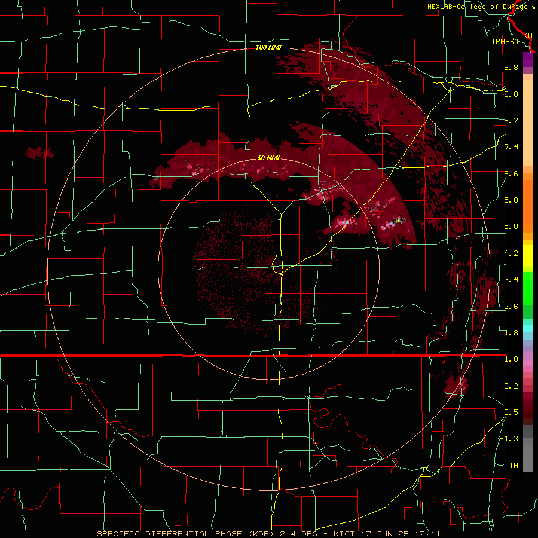
Task: Select the 1.8 legend value
Action: (x=511, y=333)
